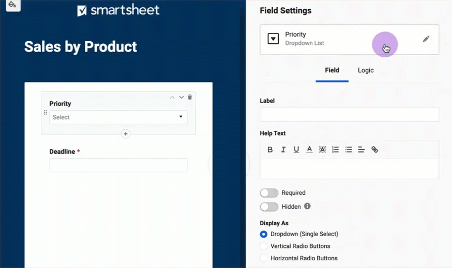Image resolution: width=452 pixels, height=268 pixels.
Task: Click the Deadline field label
Action: (62, 152)
